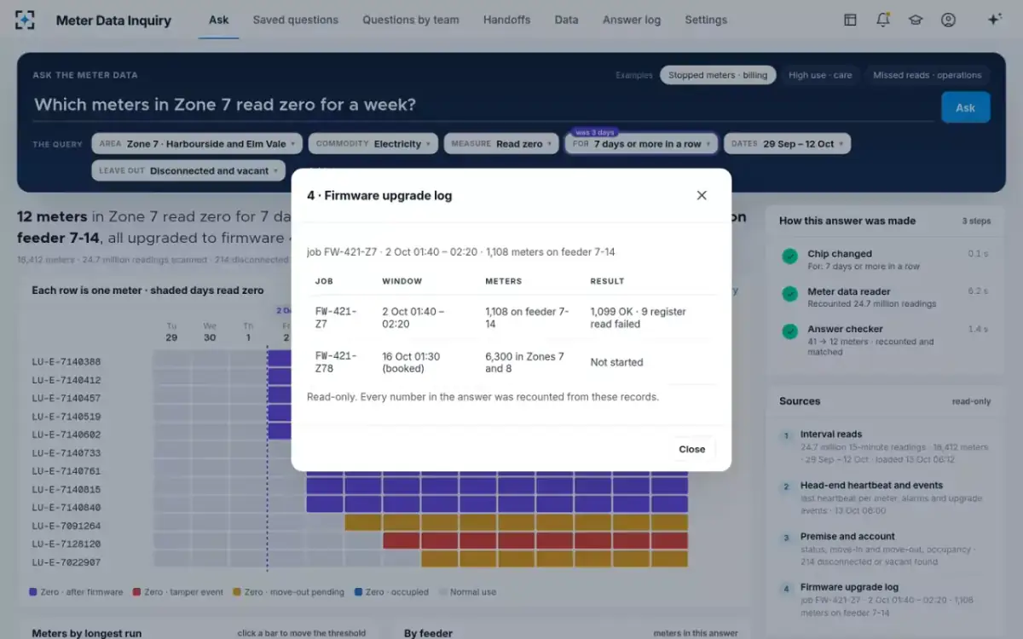Click the number 1 badge for Interval reads
The height and width of the screenshot is (639, 1023).
coord(786,435)
